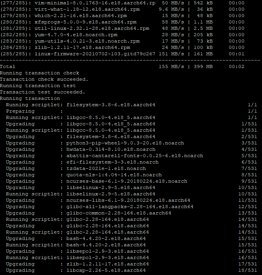262x275 pixels.
Task: Click total elapsed time 00:02
Action: tap(237, 66)
